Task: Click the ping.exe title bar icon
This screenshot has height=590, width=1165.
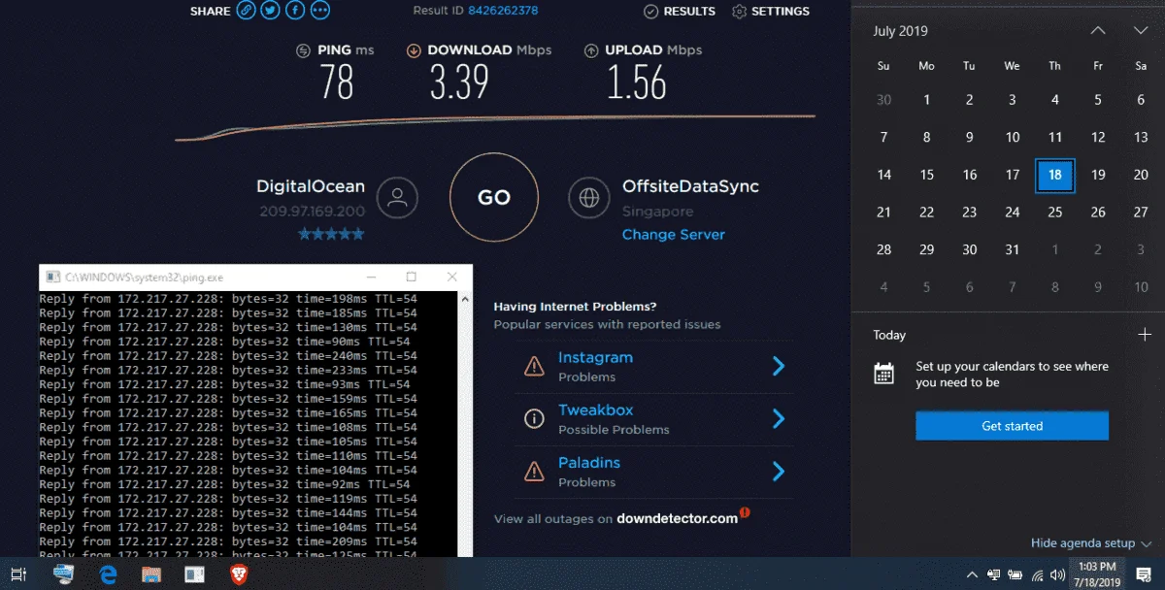Action: point(52,278)
